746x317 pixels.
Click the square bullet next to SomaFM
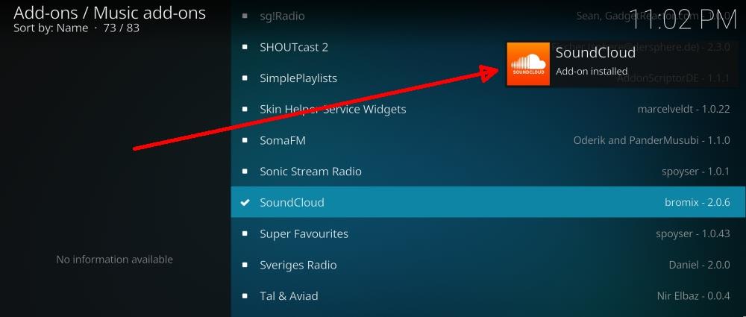245,140
